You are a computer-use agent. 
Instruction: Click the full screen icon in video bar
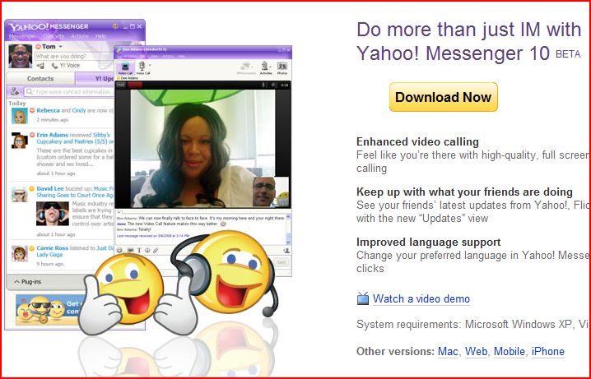(x=273, y=85)
